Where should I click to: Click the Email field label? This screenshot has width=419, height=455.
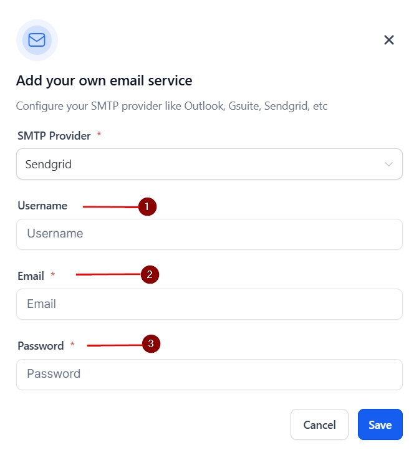pyautogui.click(x=31, y=275)
